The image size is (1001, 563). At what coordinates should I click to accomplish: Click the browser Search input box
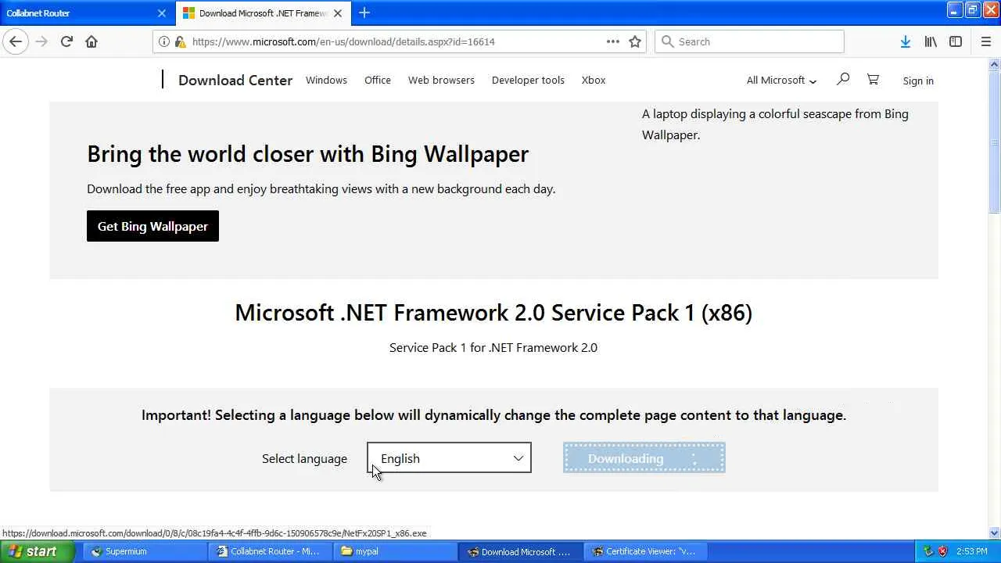749,41
